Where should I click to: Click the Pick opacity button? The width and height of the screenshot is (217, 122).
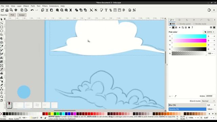pos(12,15)
